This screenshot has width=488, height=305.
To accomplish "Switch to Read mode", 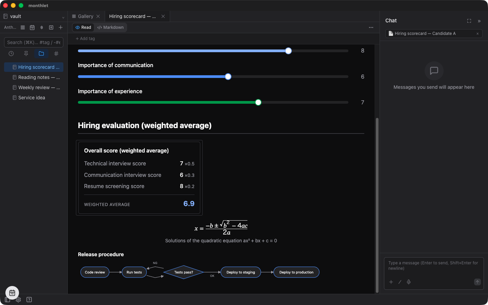I will click(83, 27).
